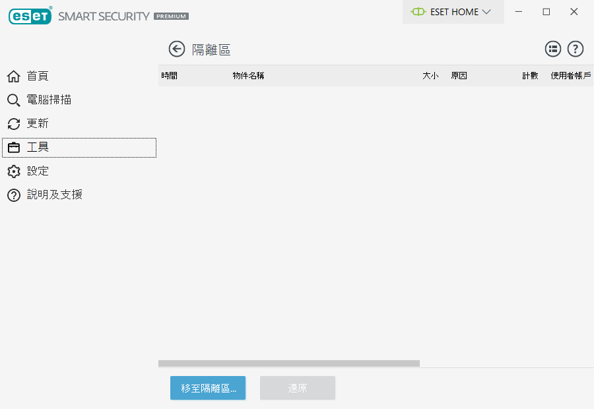The image size is (594, 409).
Task: Close the ESET window
Action: (574, 12)
